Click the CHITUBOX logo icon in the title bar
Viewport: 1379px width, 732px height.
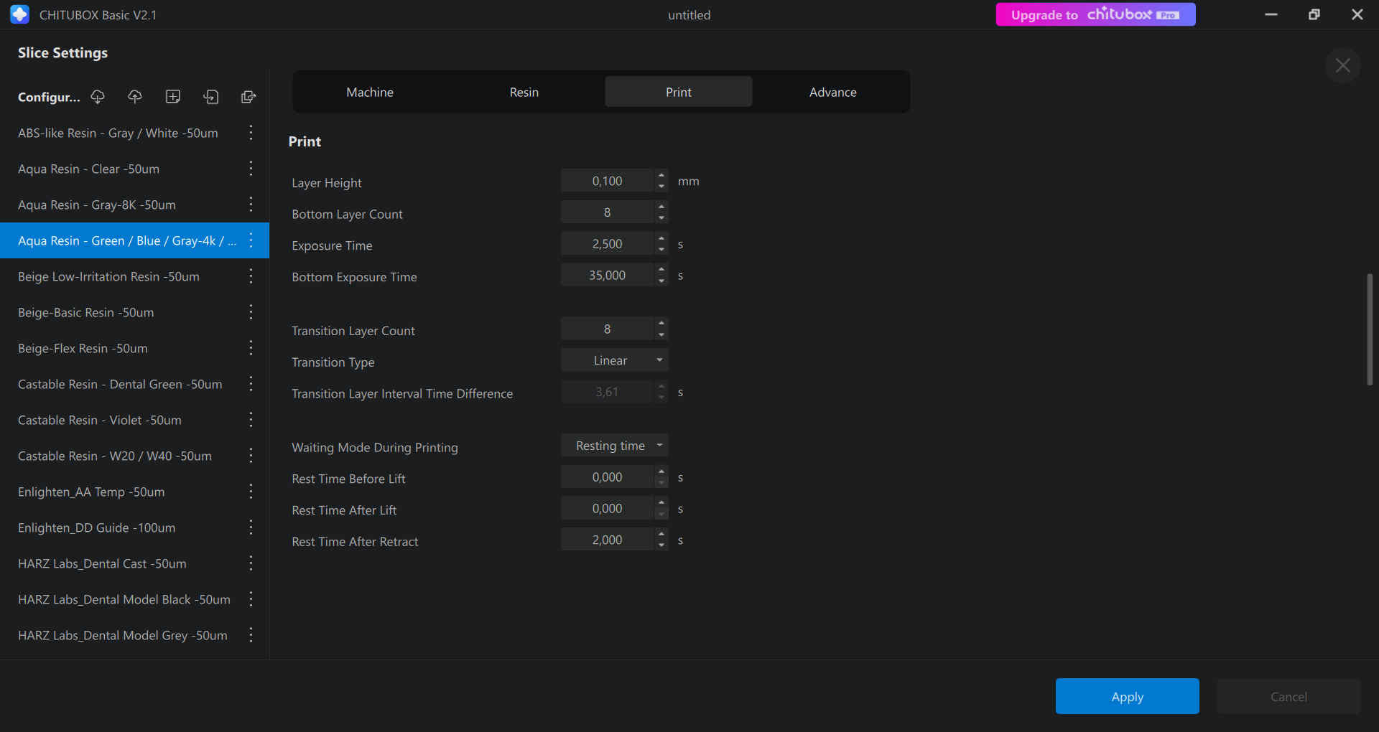19,14
